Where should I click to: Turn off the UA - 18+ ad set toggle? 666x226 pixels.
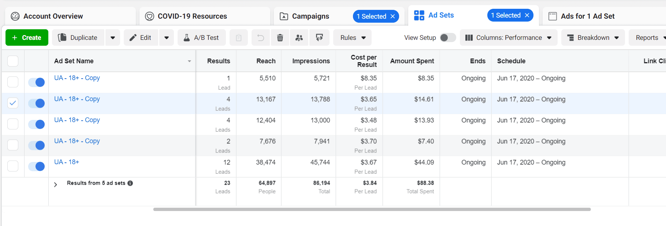click(37, 166)
